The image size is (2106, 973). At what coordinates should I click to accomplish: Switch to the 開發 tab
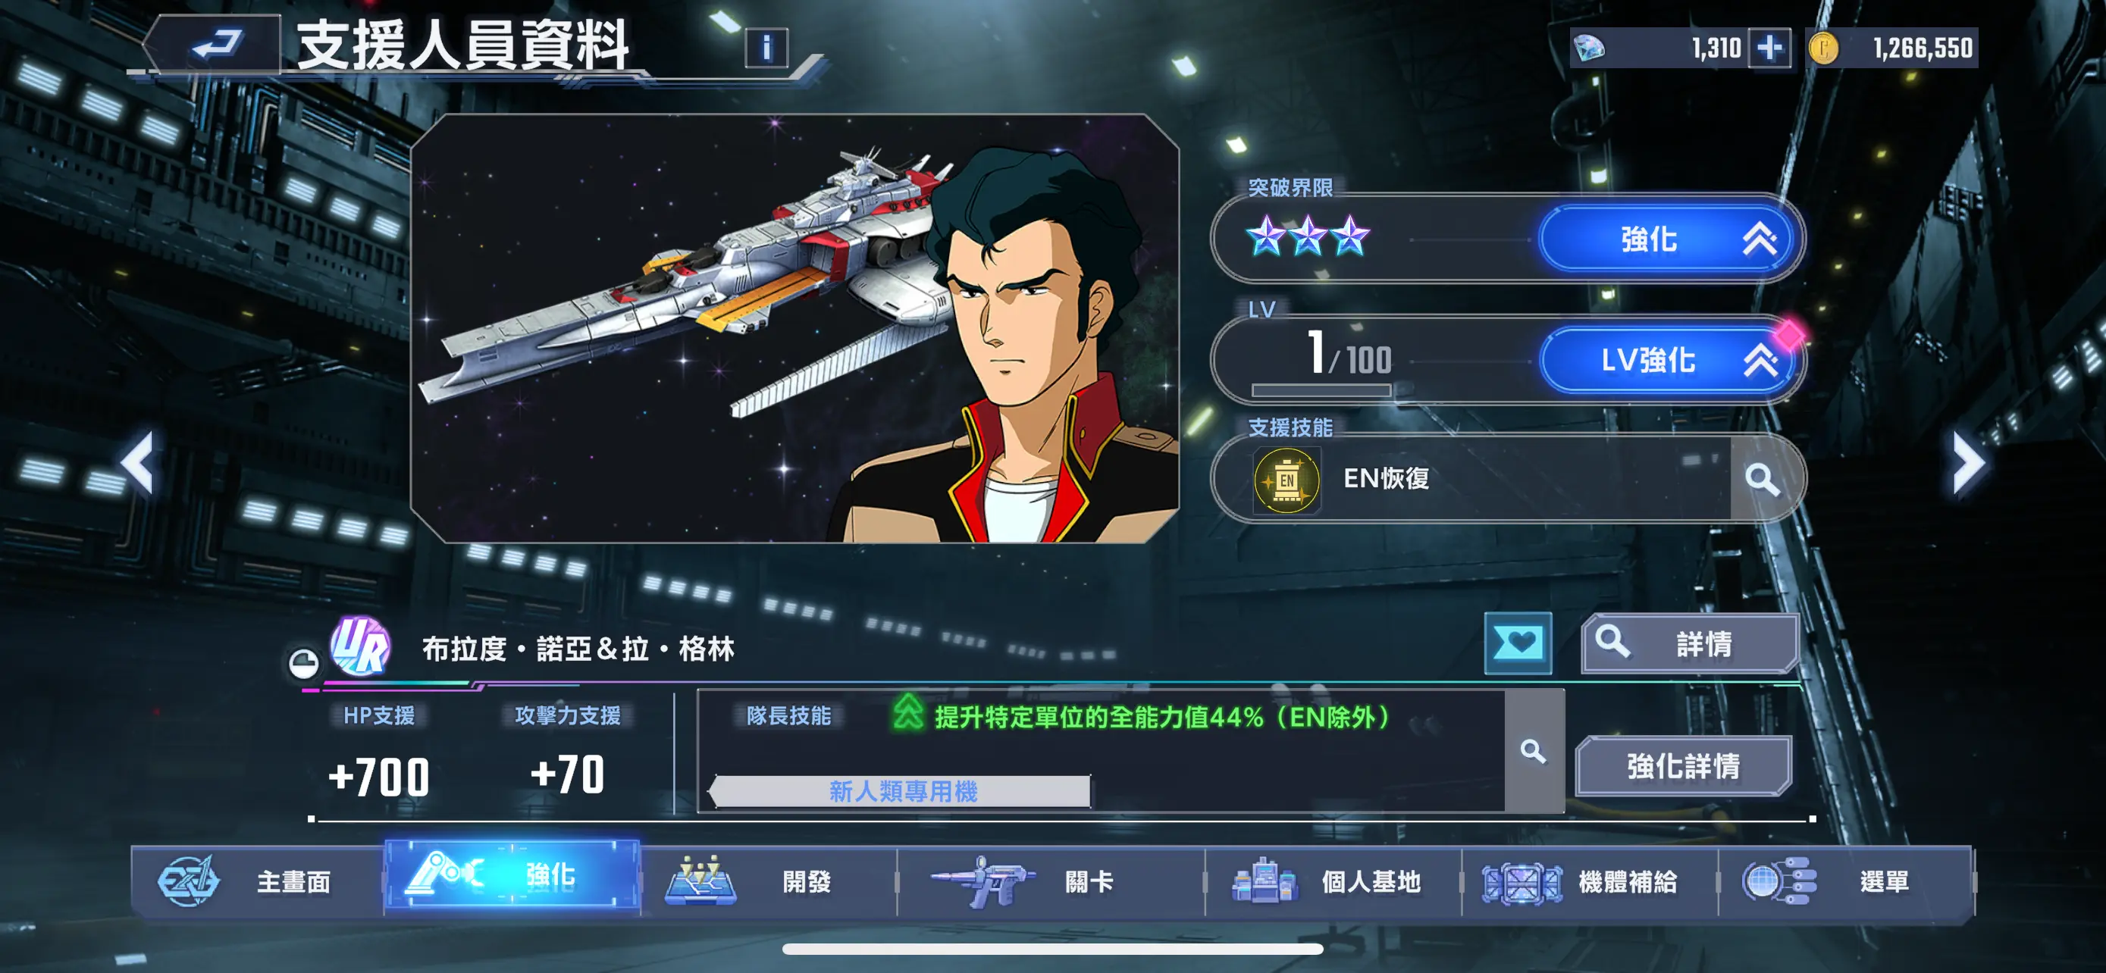[769, 881]
